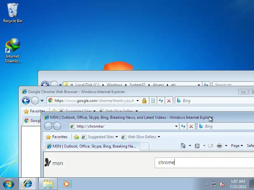The height and width of the screenshot is (190, 254).
Task: Click the Windows breadcrumb in the Explorer window
Action: click(114, 85)
